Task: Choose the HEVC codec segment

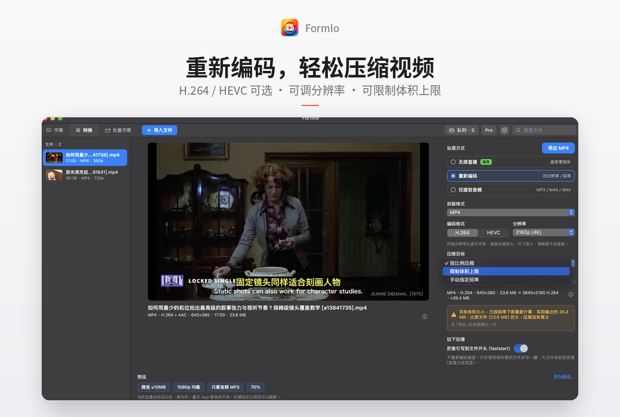Action: (x=493, y=232)
